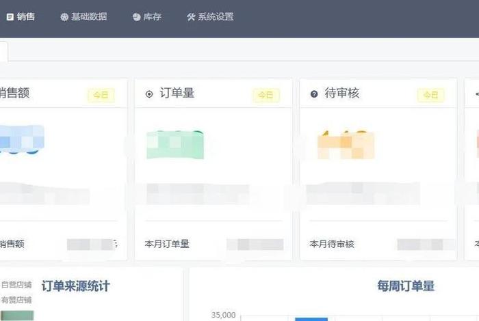Click the wrench icon beside 系统设置
This screenshot has width=479, height=321.
click(x=191, y=17)
